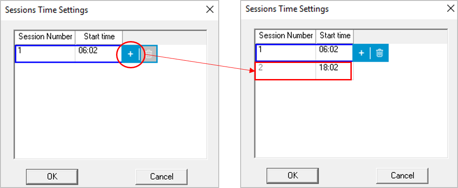Select the session 2 row number cell
This screenshot has height=188, width=458.
(x=285, y=71)
